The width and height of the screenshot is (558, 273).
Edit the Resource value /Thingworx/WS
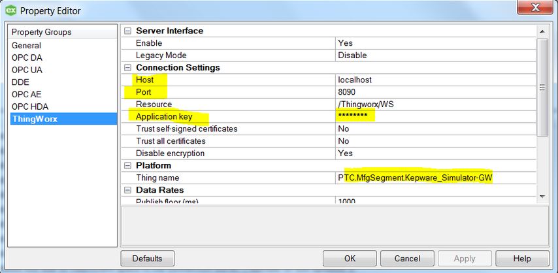[x=436, y=104]
